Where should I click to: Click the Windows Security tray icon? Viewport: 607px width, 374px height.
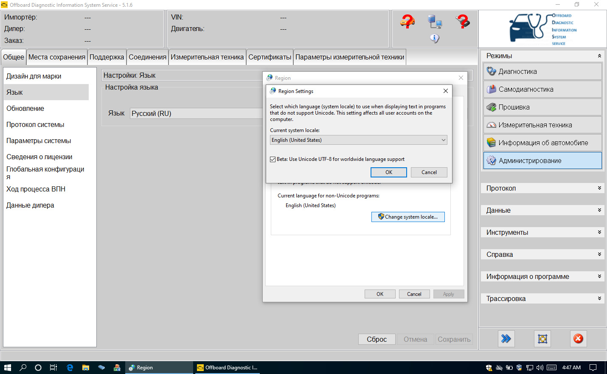489,368
